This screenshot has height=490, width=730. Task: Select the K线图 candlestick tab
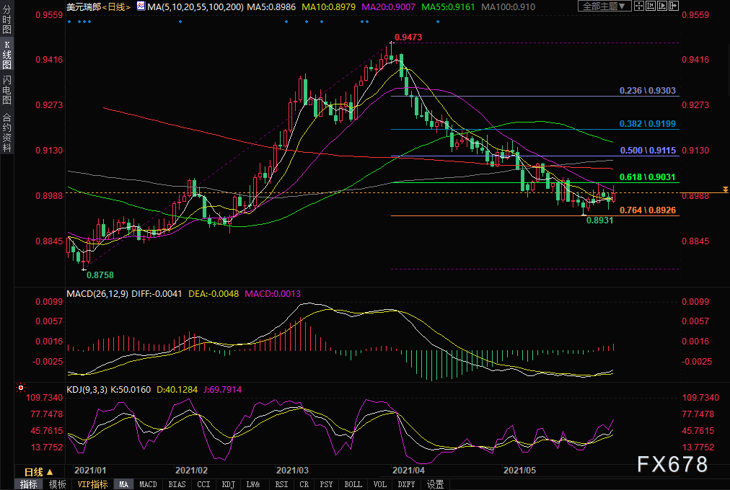click(6, 54)
